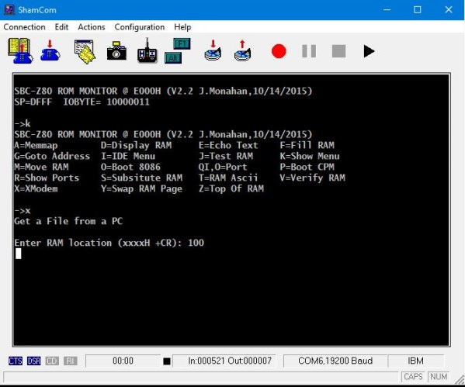Click the F1/Alt function keys icon
This screenshot has width=465, height=387.
coord(177,50)
